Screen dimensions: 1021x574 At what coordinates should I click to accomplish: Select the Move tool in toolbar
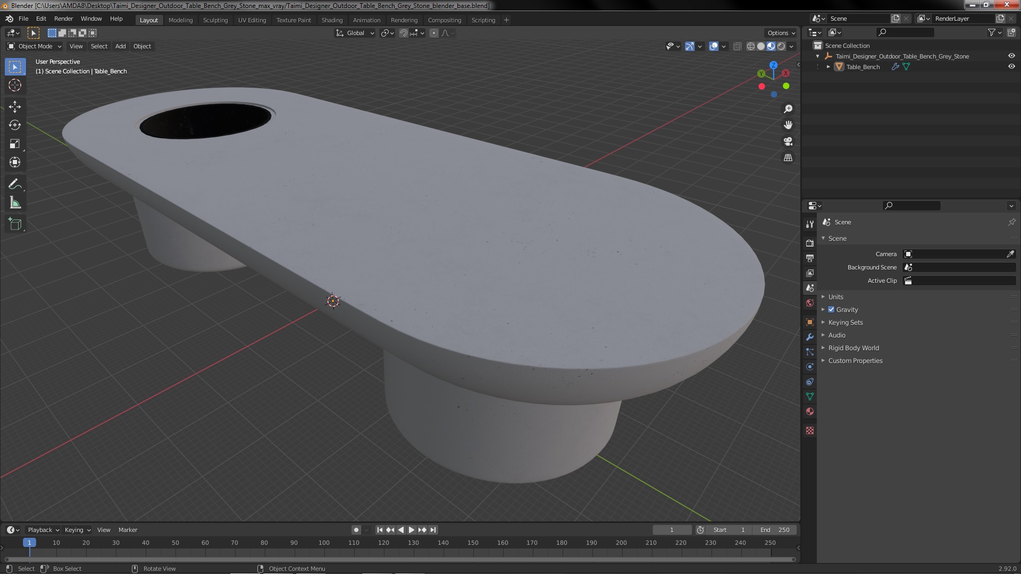point(15,107)
